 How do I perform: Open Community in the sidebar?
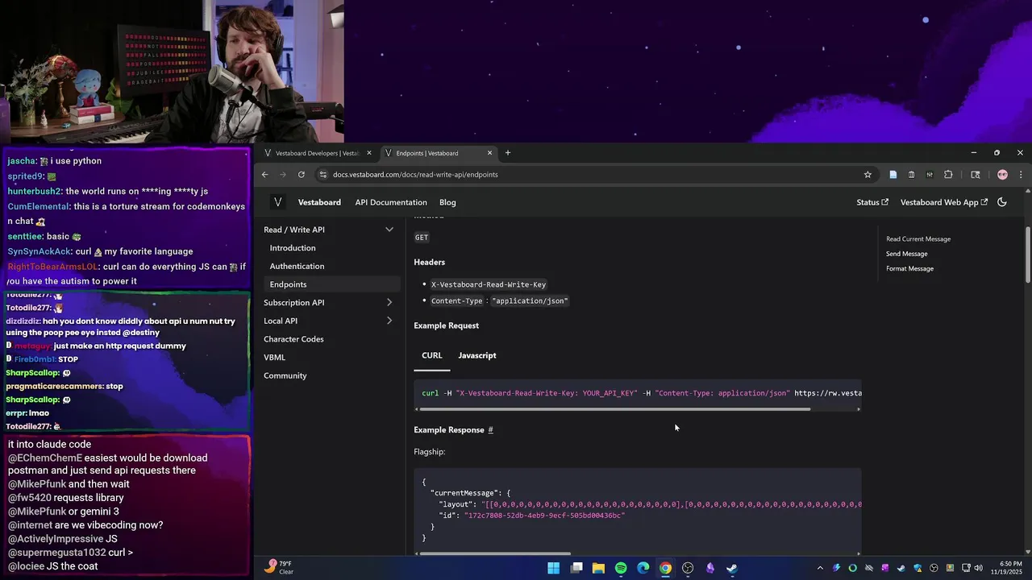pos(285,375)
